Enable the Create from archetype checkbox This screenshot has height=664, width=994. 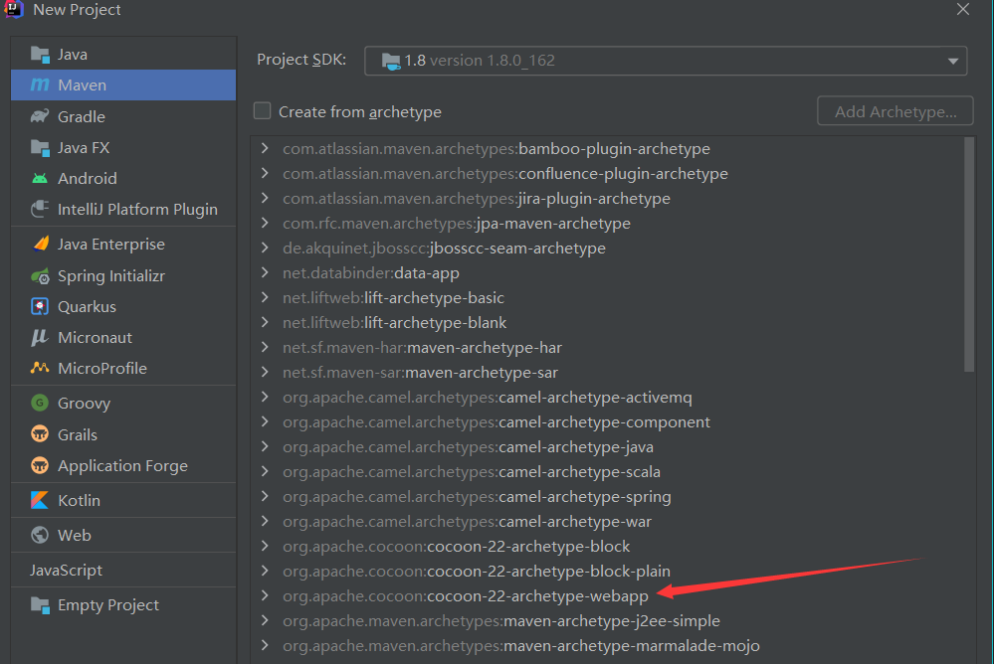(262, 111)
